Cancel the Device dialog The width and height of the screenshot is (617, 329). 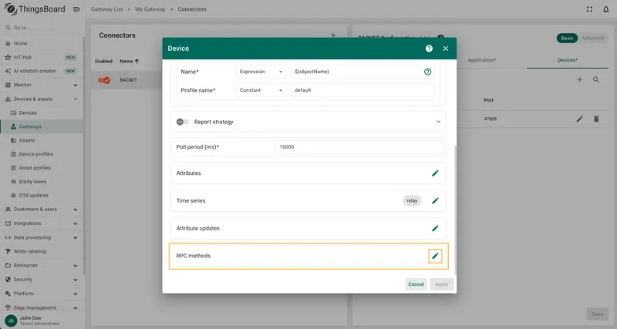(x=416, y=284)
